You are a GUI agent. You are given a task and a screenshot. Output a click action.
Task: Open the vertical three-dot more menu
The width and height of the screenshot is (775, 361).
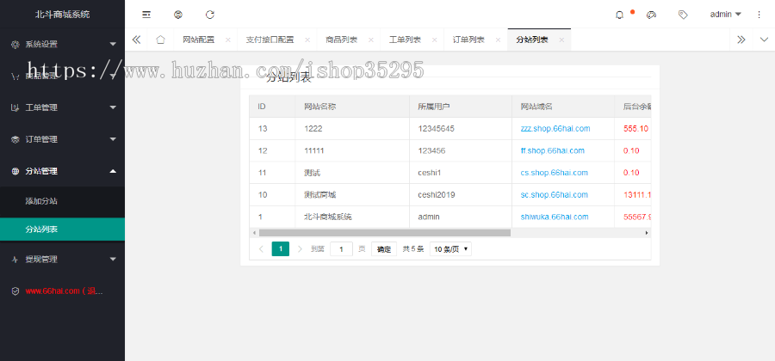click(x=759, y=15)
